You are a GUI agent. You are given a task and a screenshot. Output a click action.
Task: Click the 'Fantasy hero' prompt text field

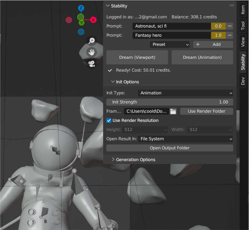[171, 35]
